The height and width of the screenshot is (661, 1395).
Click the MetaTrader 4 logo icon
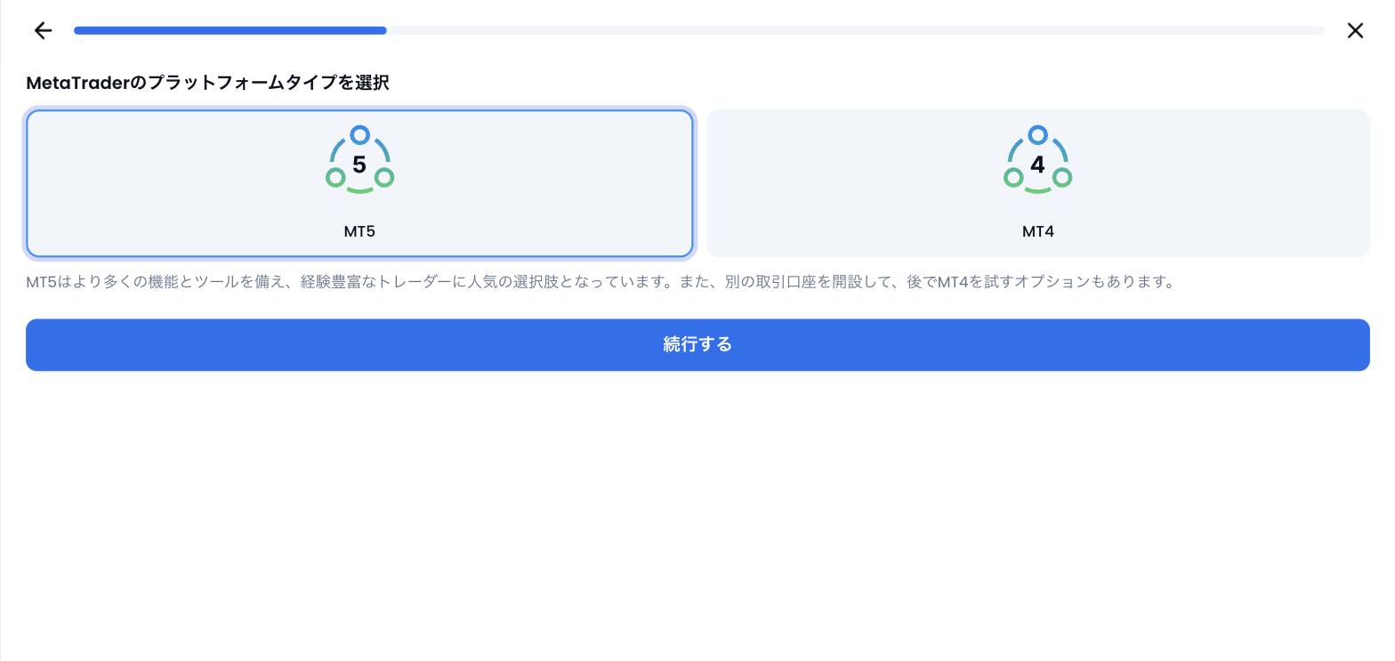(x=1037, y=159)
